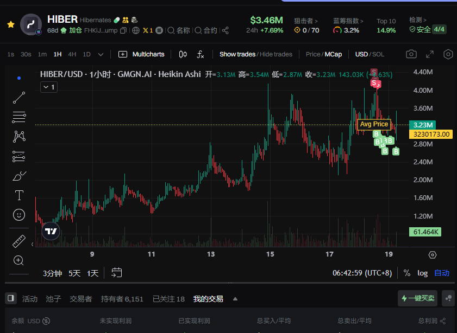Open the token website globe icon

[x=135, y=30]
